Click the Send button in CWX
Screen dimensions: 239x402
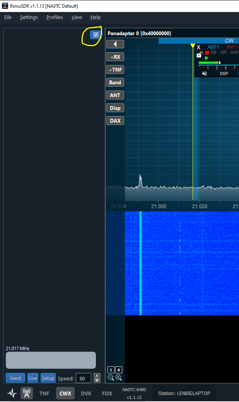point(15,378)
